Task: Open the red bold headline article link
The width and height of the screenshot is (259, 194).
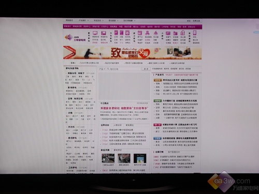Action: 124,108
